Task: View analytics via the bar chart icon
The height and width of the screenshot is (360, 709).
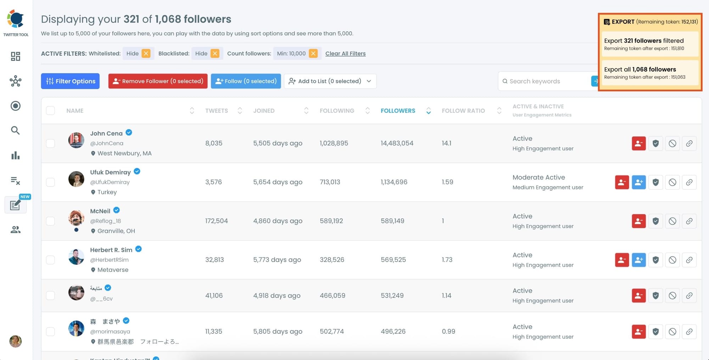Action: (16, 155)
